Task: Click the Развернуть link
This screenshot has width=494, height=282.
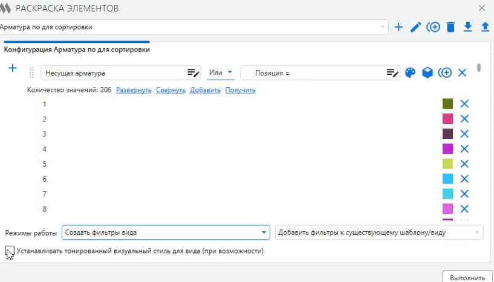Action: (134, 90)
